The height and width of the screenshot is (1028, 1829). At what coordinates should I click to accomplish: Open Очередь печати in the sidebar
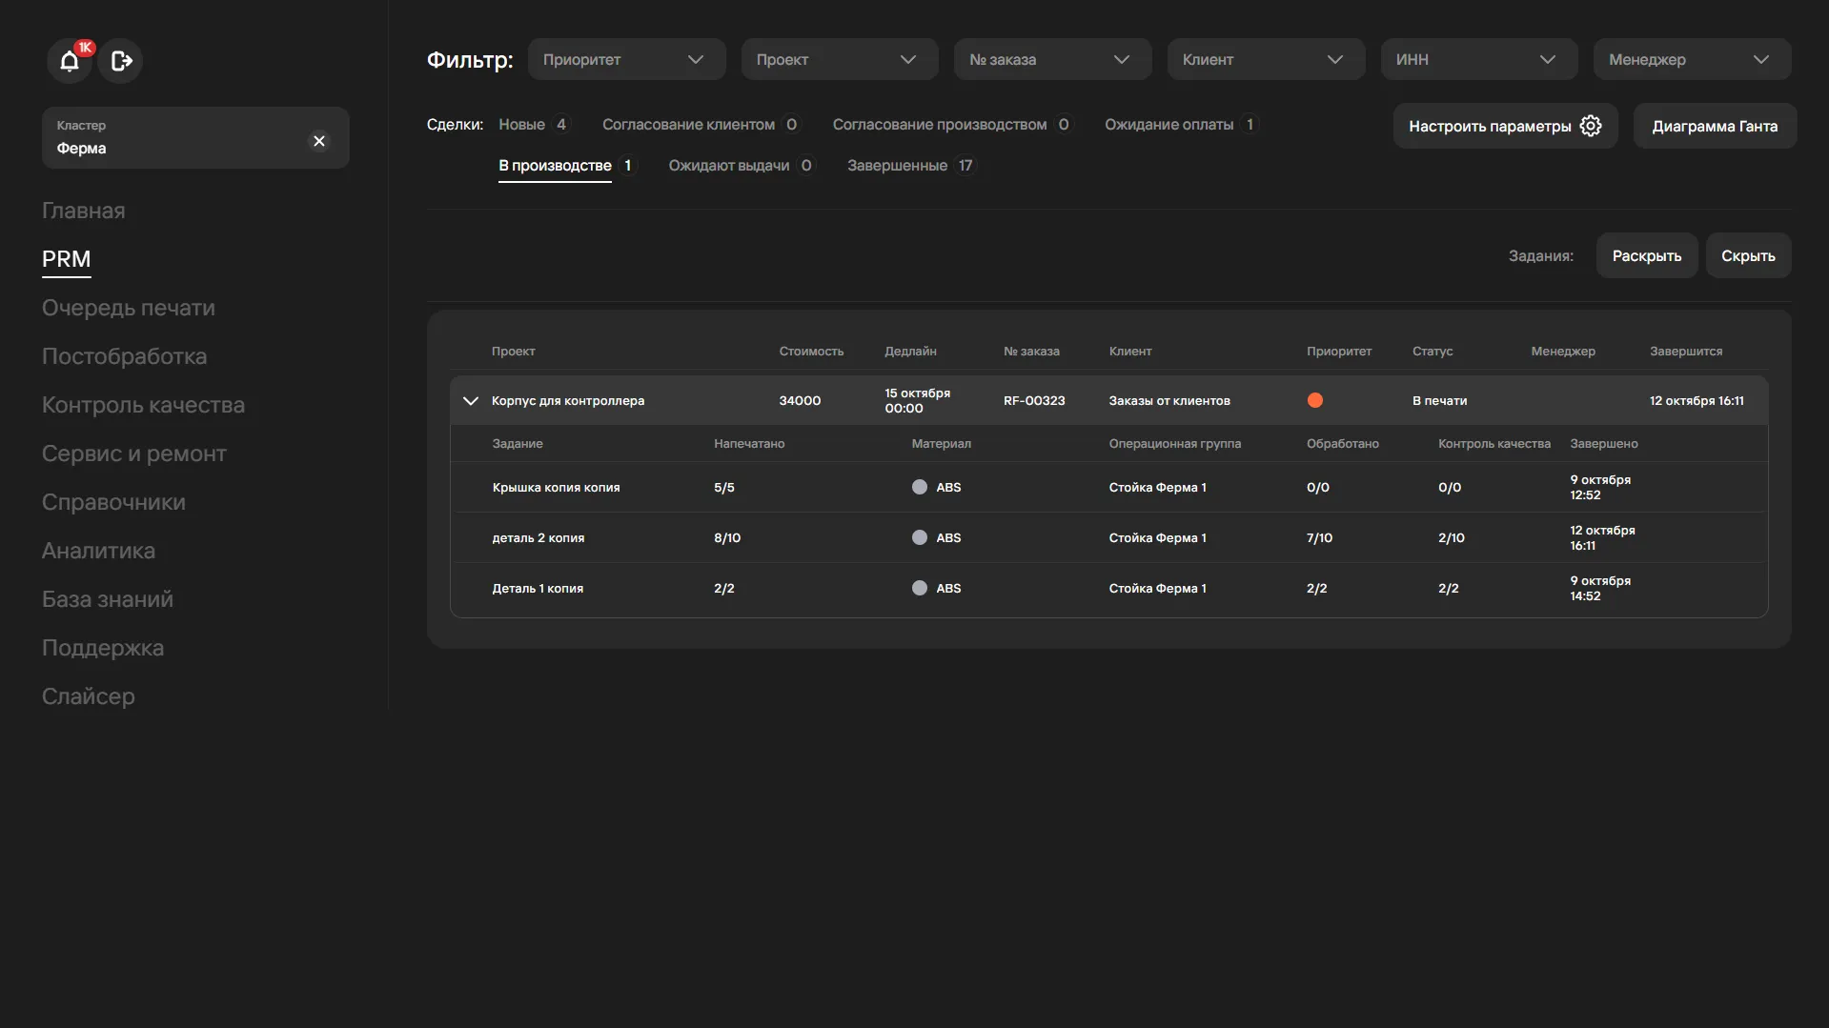(x=129, y=308)
